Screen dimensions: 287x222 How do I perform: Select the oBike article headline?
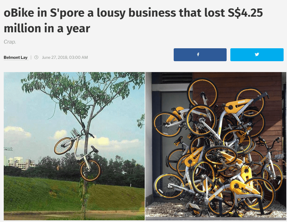click(x=133, y=20)
